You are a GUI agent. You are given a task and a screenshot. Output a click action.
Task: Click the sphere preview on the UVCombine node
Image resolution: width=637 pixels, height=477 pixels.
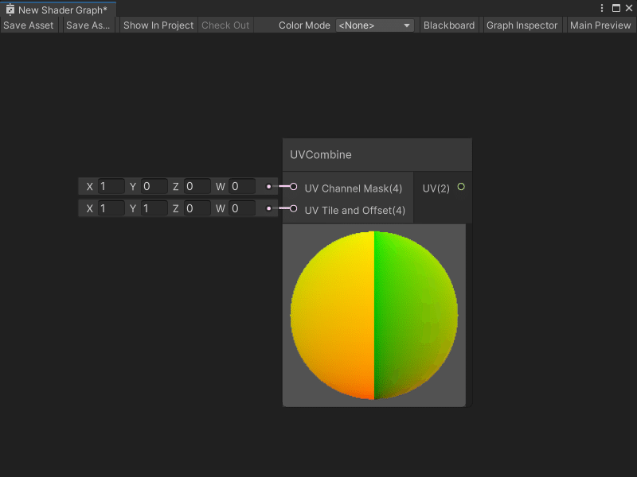tap(374, 314)
